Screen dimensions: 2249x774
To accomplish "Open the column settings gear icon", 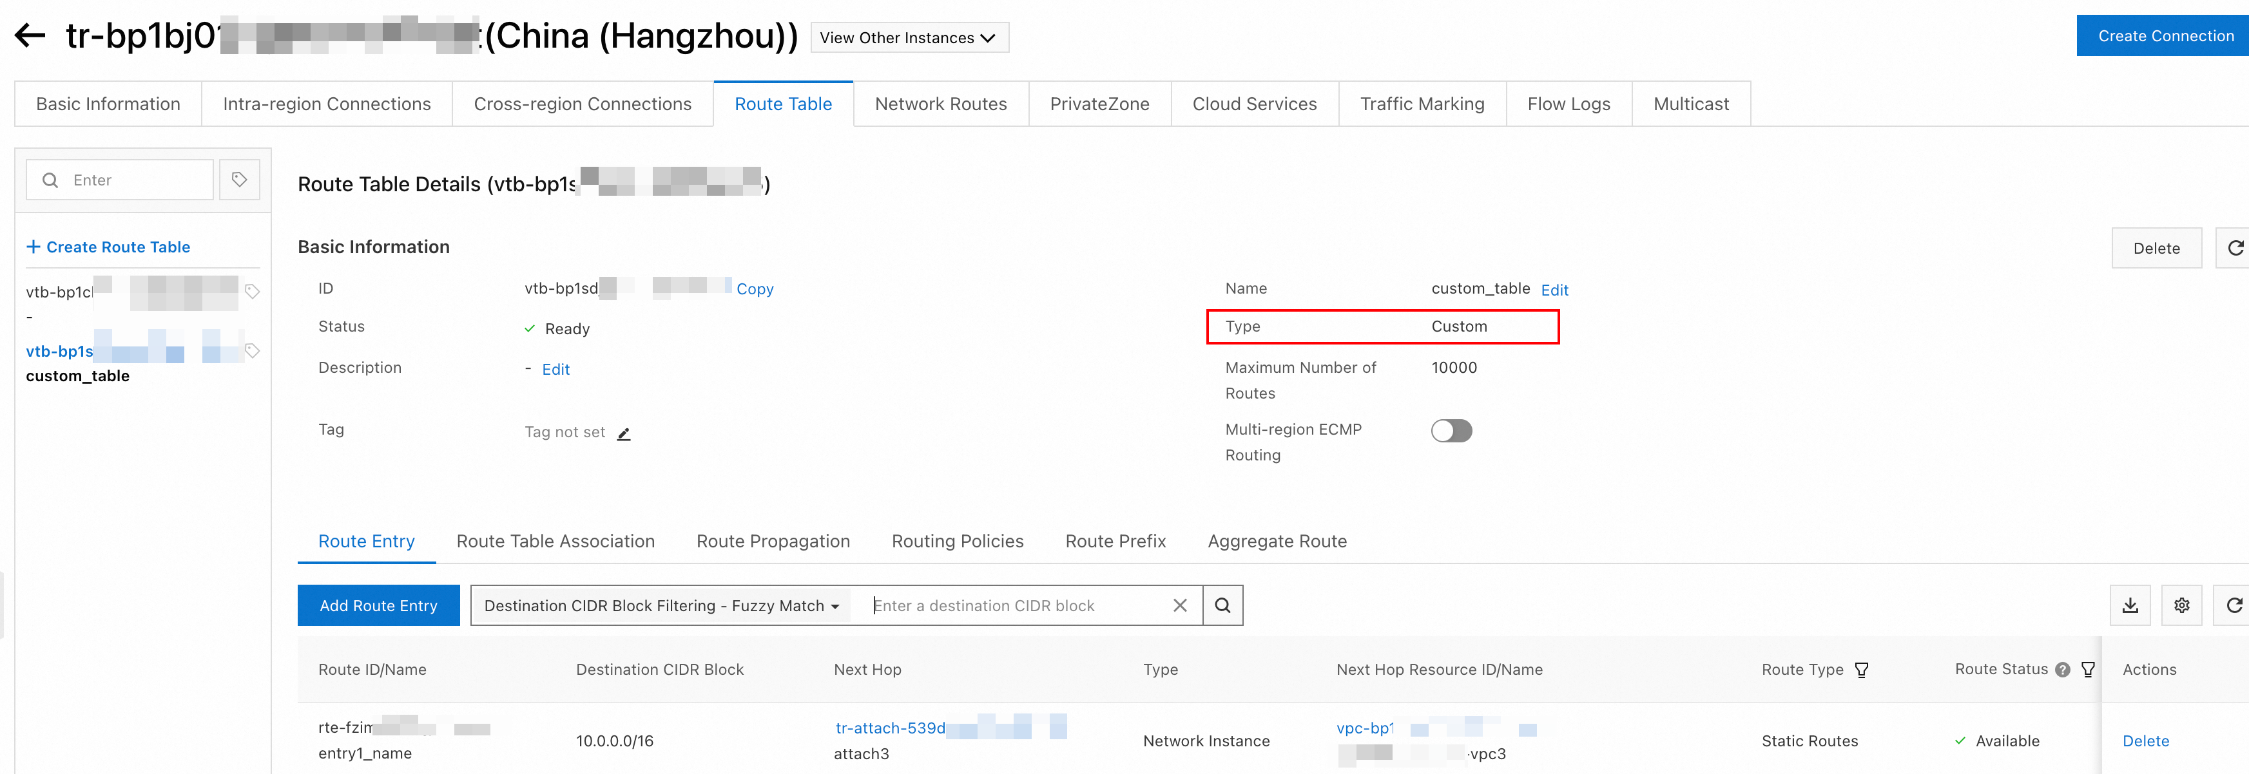I will 2181,605.
